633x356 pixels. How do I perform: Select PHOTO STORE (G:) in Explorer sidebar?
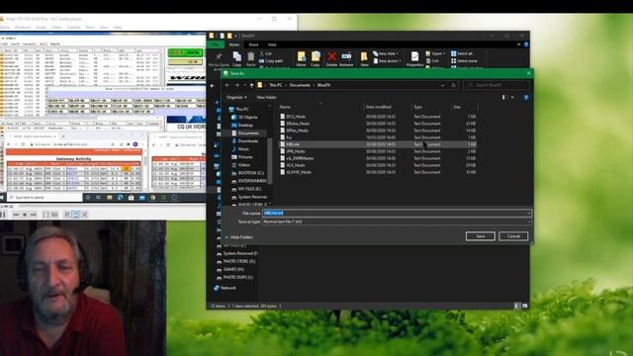click(x=235, y=261)
